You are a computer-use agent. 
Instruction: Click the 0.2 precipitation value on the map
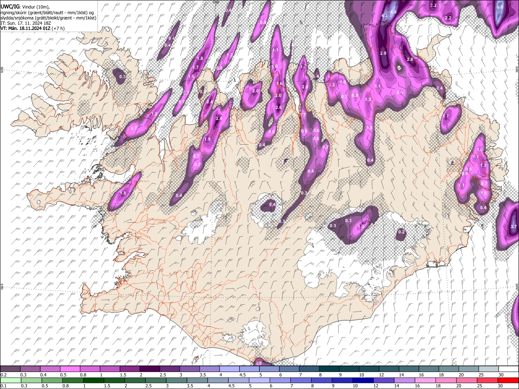(401, 232)
